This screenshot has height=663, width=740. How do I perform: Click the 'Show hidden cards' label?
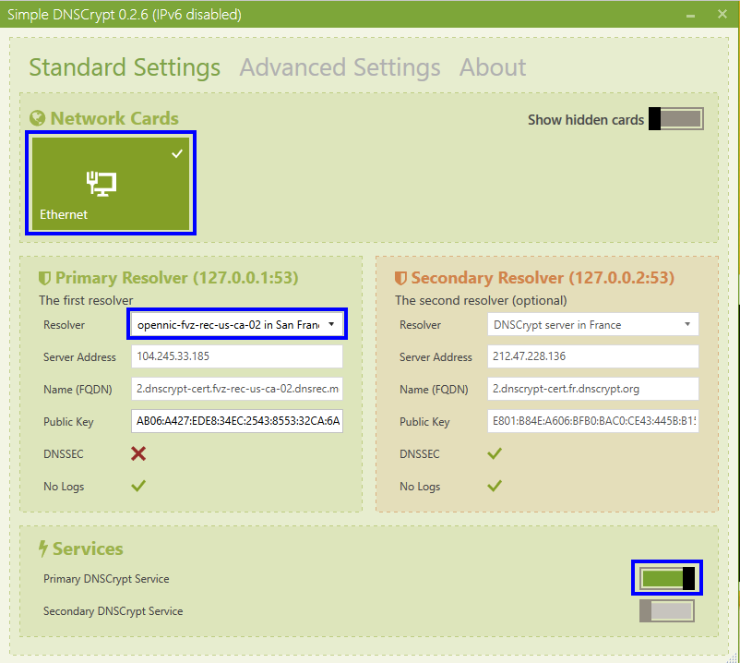(586, 120)
